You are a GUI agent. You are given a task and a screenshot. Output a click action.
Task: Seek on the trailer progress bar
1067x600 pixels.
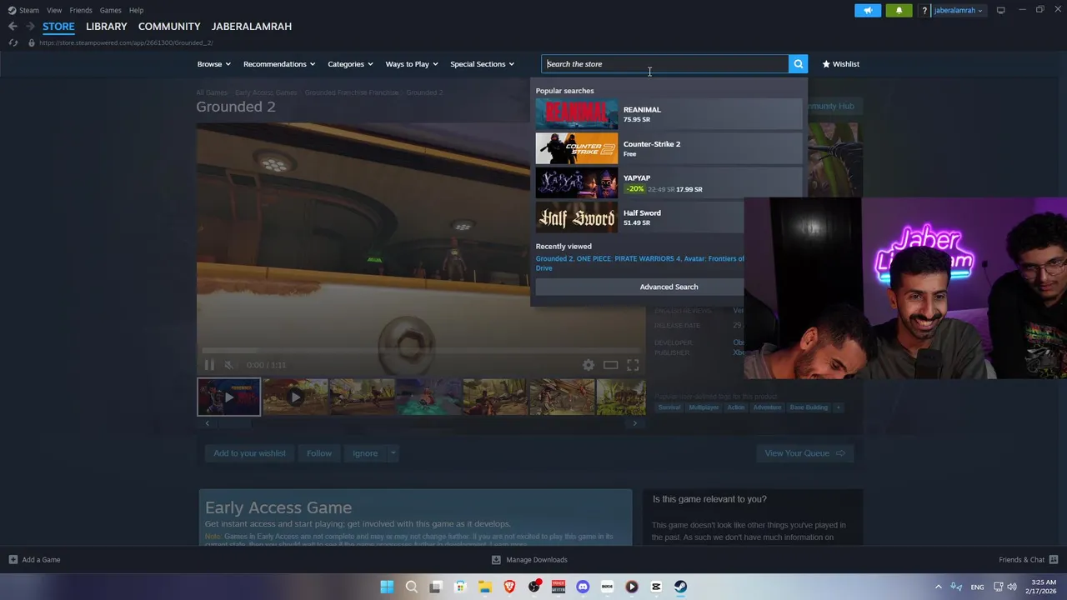(x=421, y=351)
